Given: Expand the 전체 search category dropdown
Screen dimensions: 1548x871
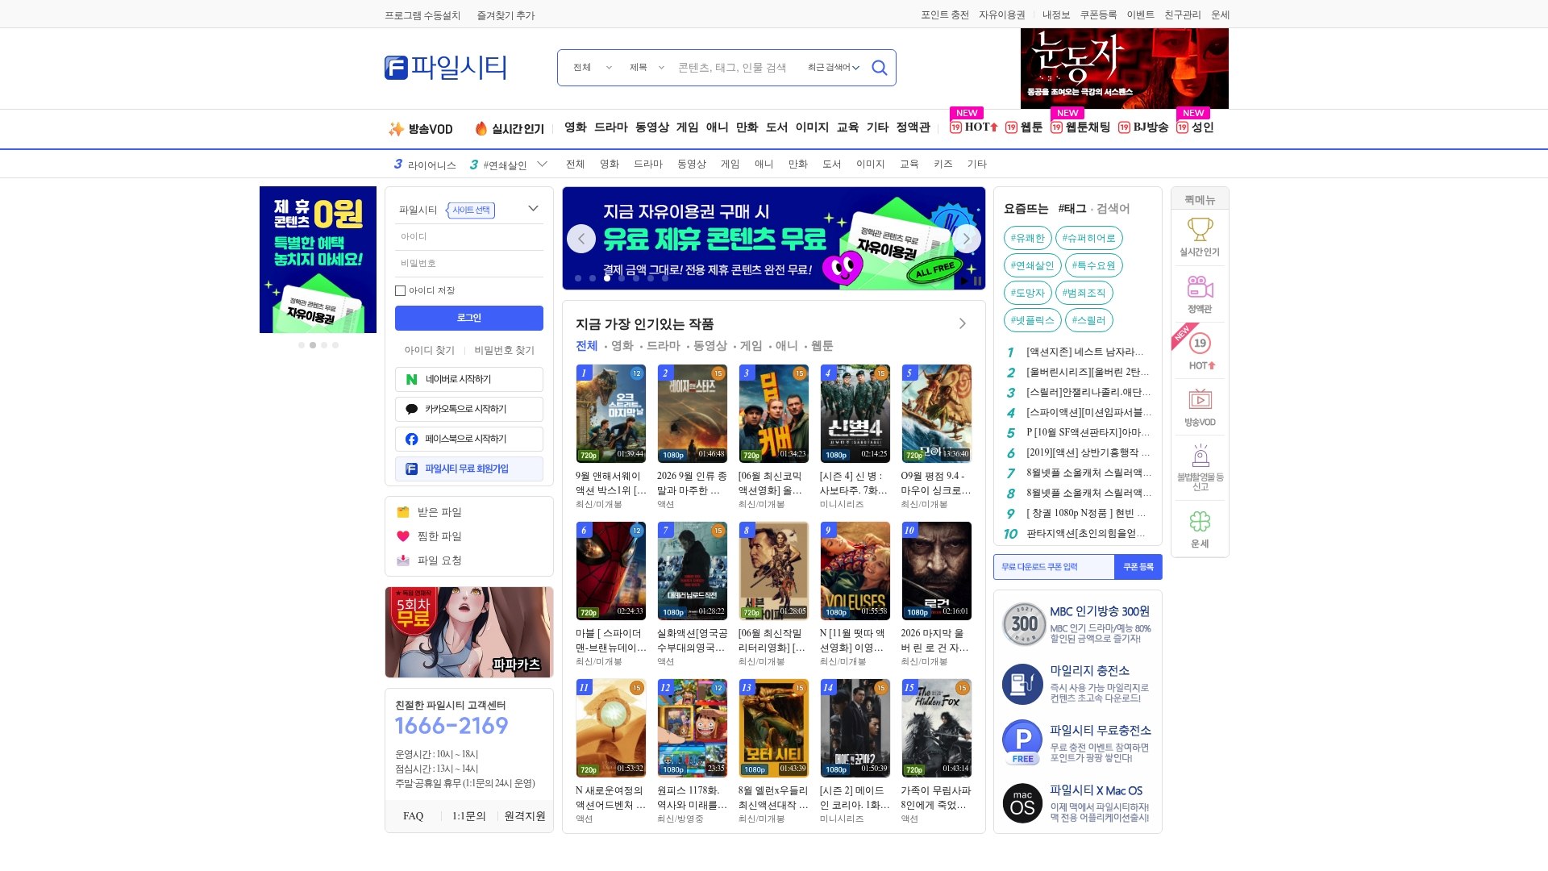Looking at the screenshot, I should tap(593, 68).
